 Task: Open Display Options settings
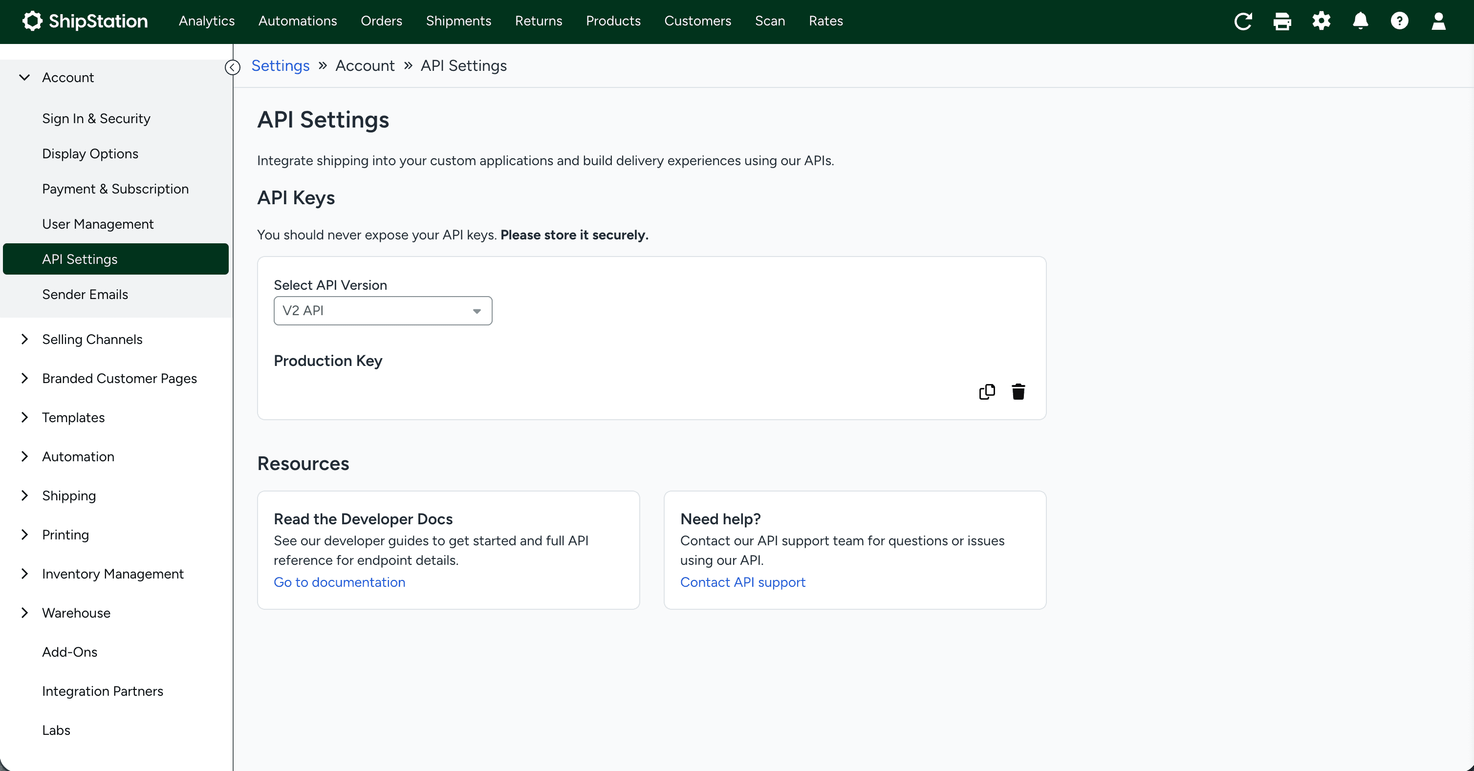pos(90,154)
